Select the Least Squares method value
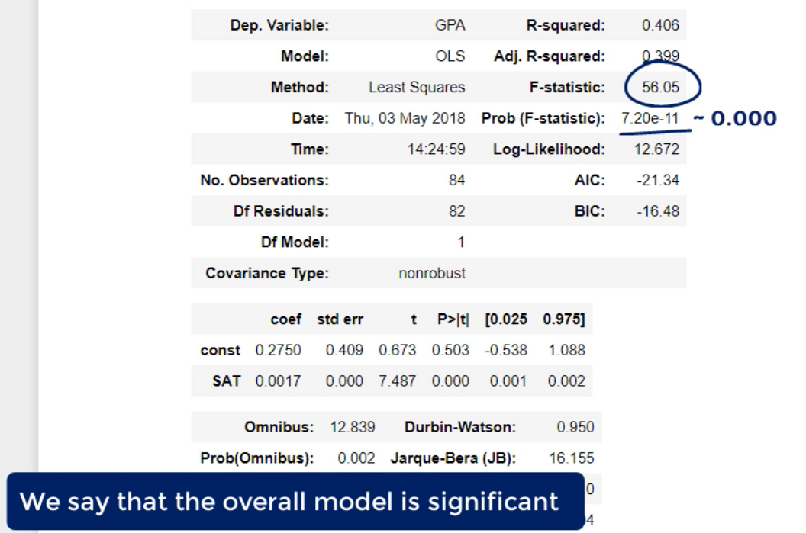 point(417,88)
